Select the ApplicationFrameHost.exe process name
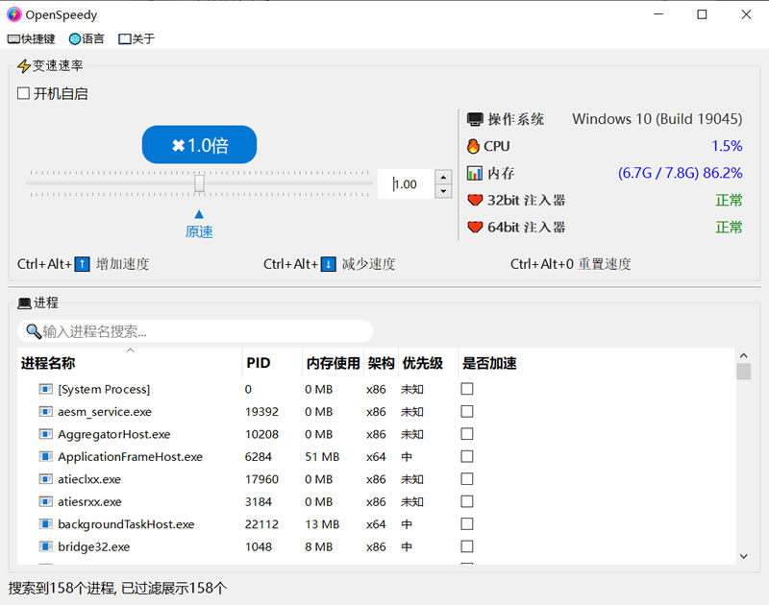The width and height of the screenshot is (769, 605). (130, 457)
